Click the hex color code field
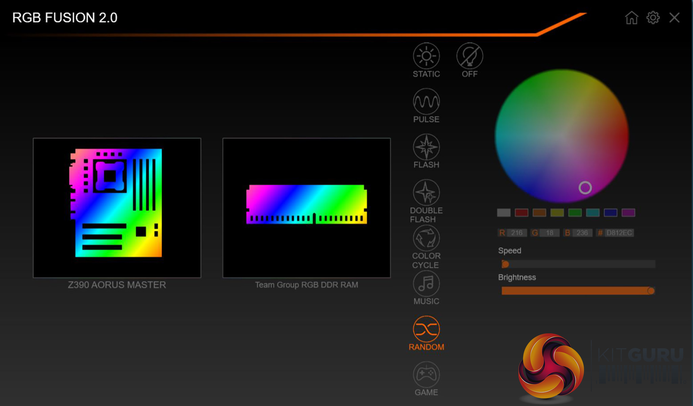 [619, 233]
